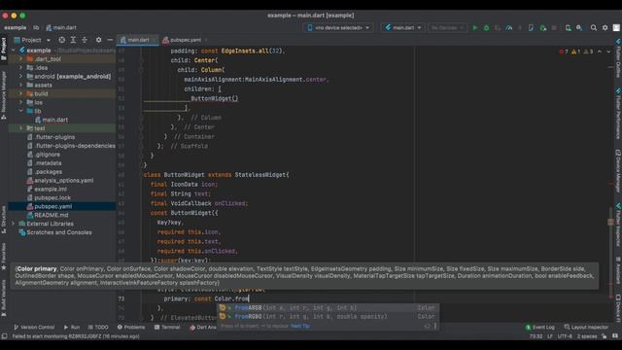The height and width of the screenshot is (350, 622).
Task: Open the Favorites side tool window
Action: point(4,257)
